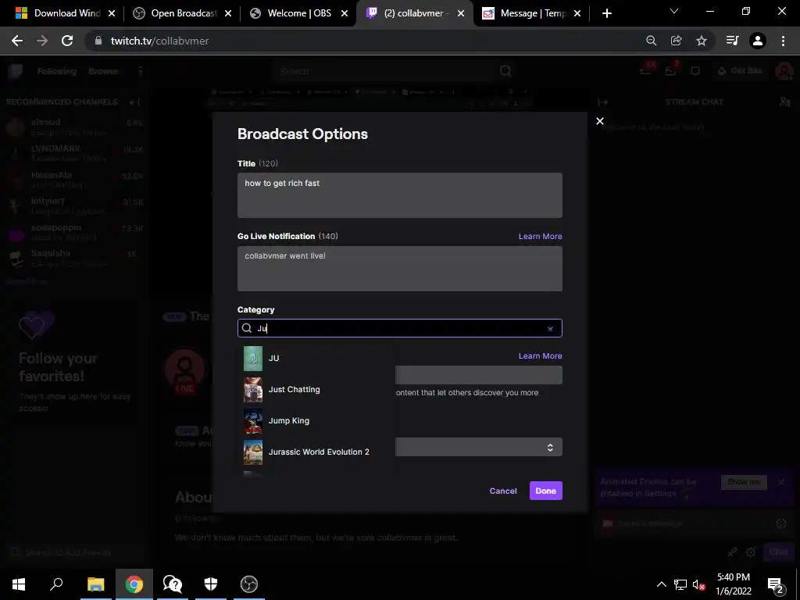The width and height of the screenshot is (800, 600).
Task: Clear the Category search field
Action: [x=550, y=329]
